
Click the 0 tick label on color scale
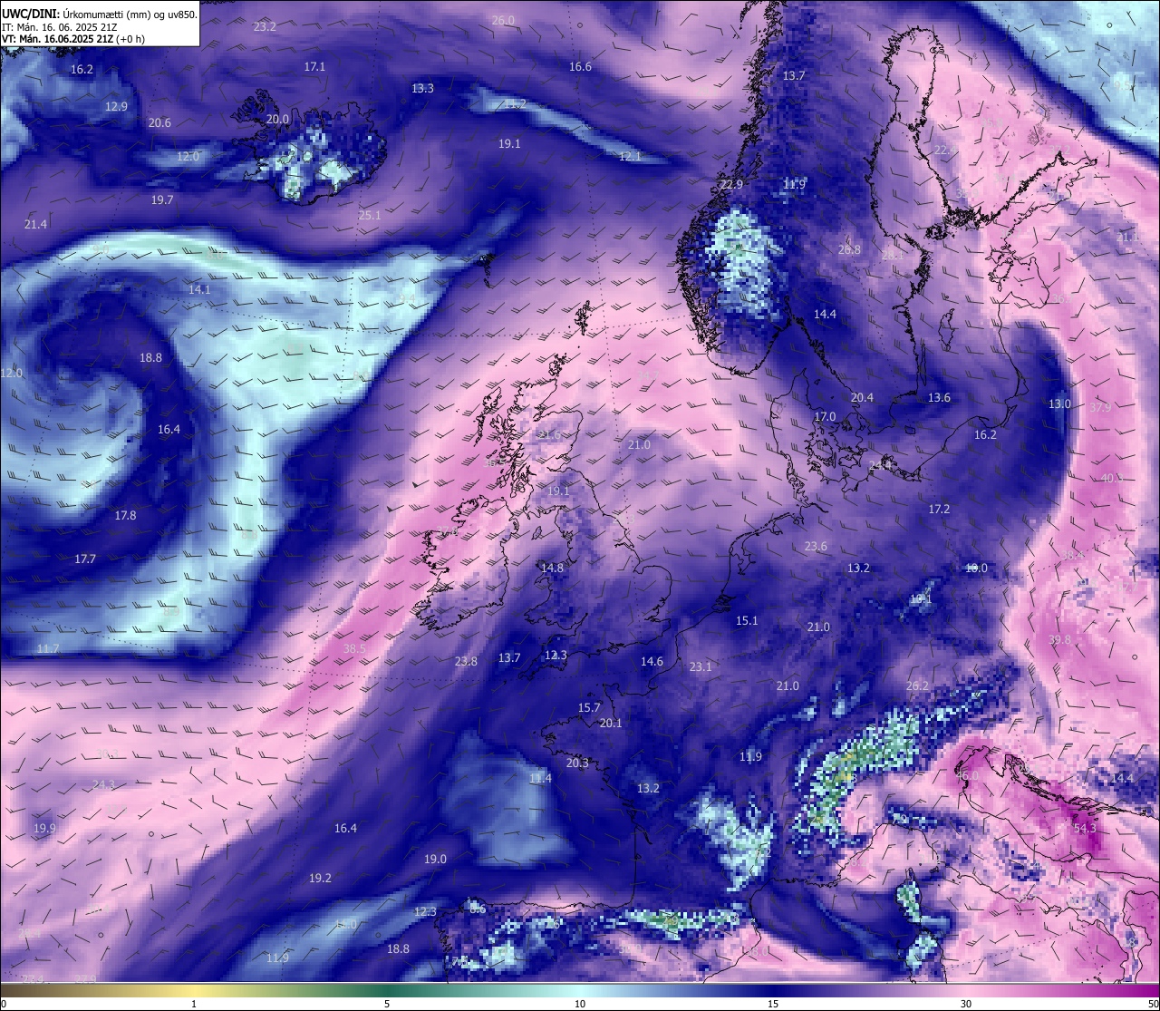[x=4, y=1004]
